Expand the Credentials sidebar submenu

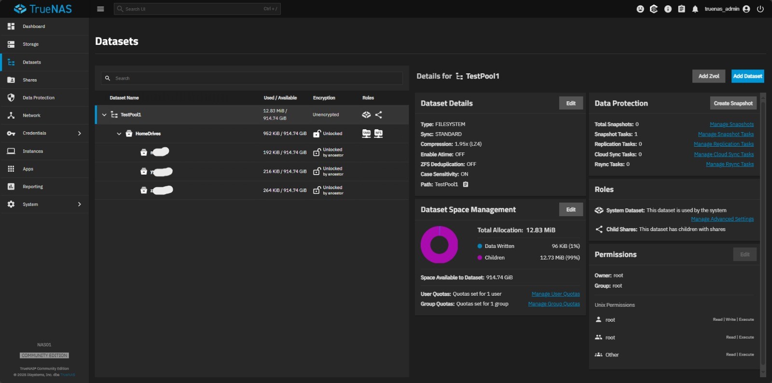click(x=80, y=133)
